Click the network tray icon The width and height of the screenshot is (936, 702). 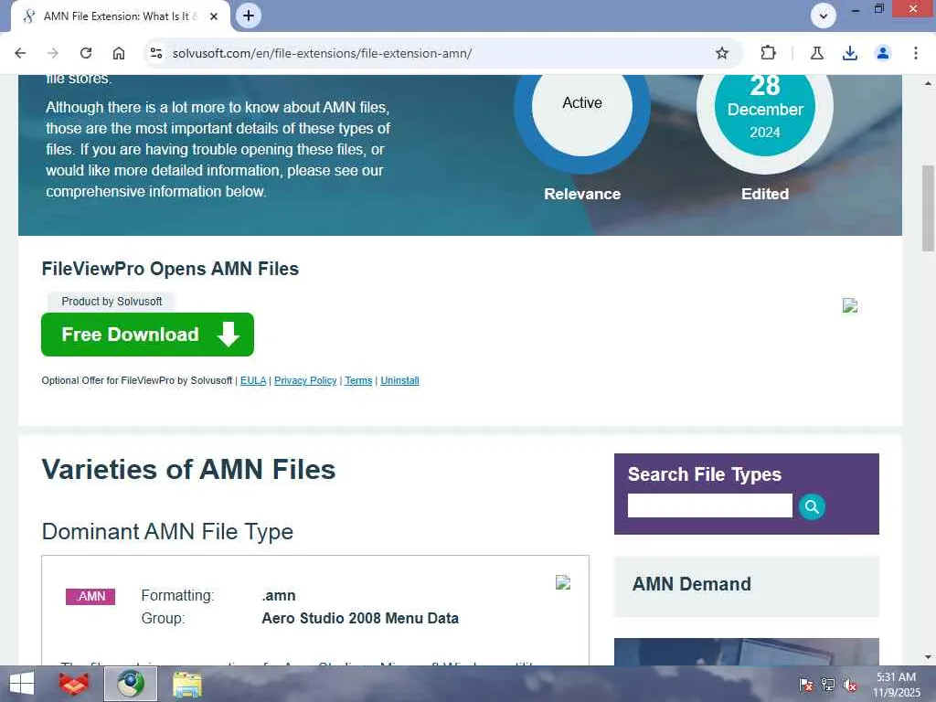pyautogui.click(x=828, y=685)
